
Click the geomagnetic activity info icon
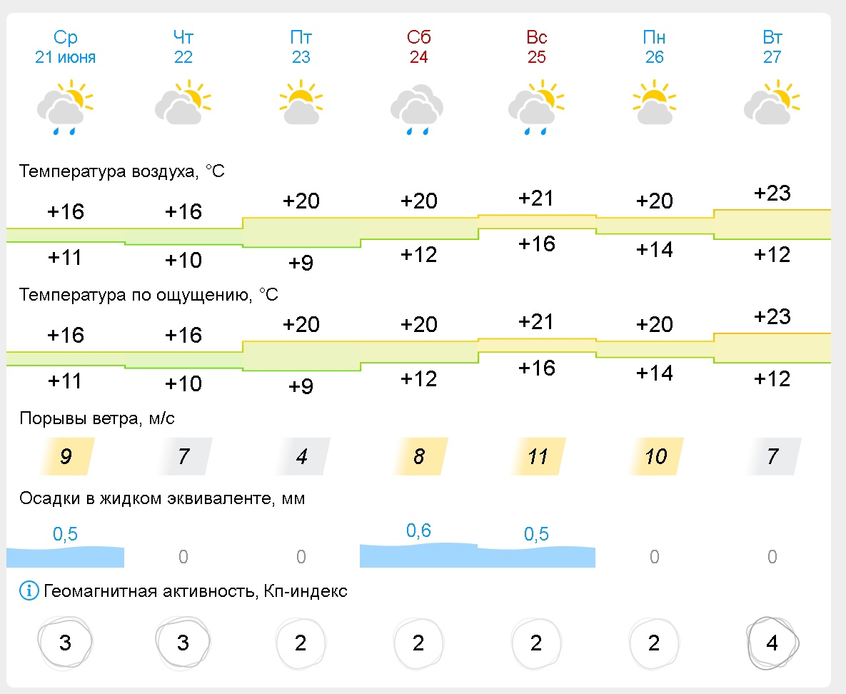point(29,591)
